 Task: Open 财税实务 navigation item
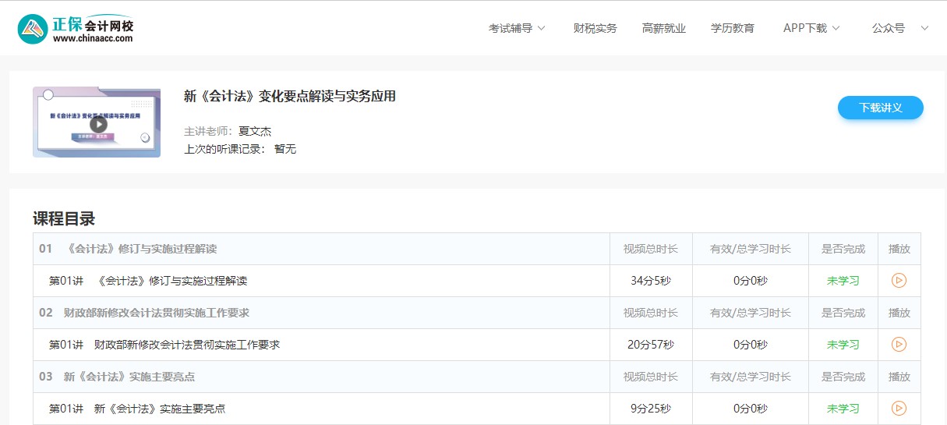point(595,28)
